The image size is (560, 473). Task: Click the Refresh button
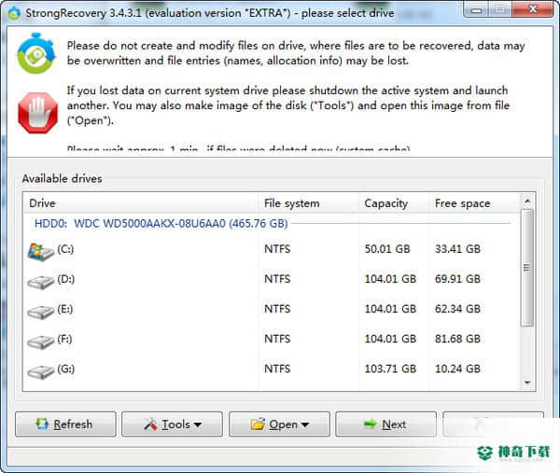point(65,424)
